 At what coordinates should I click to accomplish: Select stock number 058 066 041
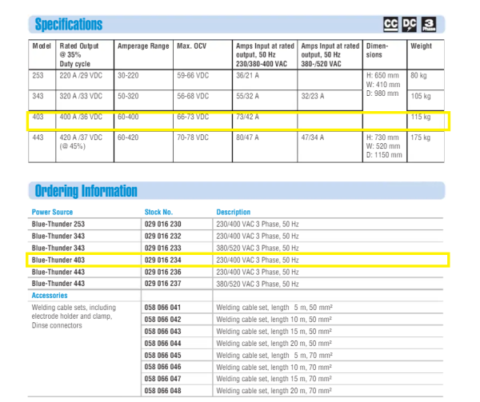(162, 307)
